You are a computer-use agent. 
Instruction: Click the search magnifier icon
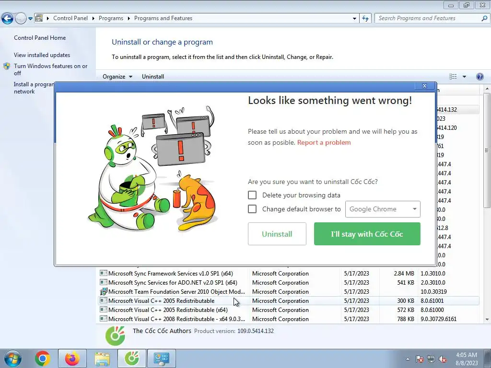point(484,18)
